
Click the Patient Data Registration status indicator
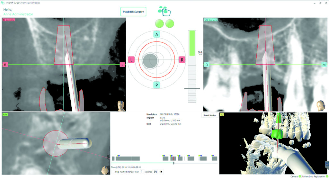point(327,176)
